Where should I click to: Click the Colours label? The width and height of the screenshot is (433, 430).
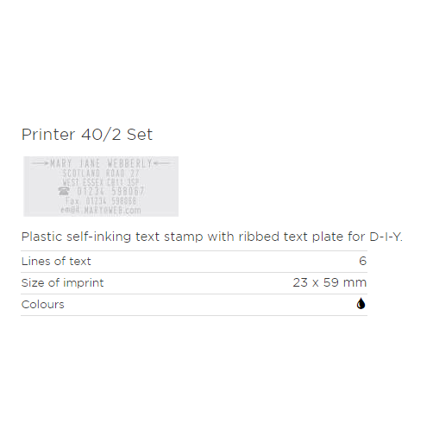[x=43, y=305]
